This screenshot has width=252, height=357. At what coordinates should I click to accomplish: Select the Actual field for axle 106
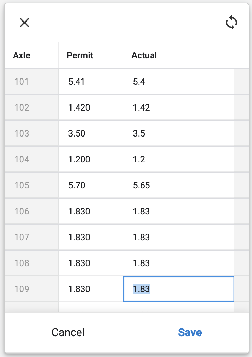[178, 211]
